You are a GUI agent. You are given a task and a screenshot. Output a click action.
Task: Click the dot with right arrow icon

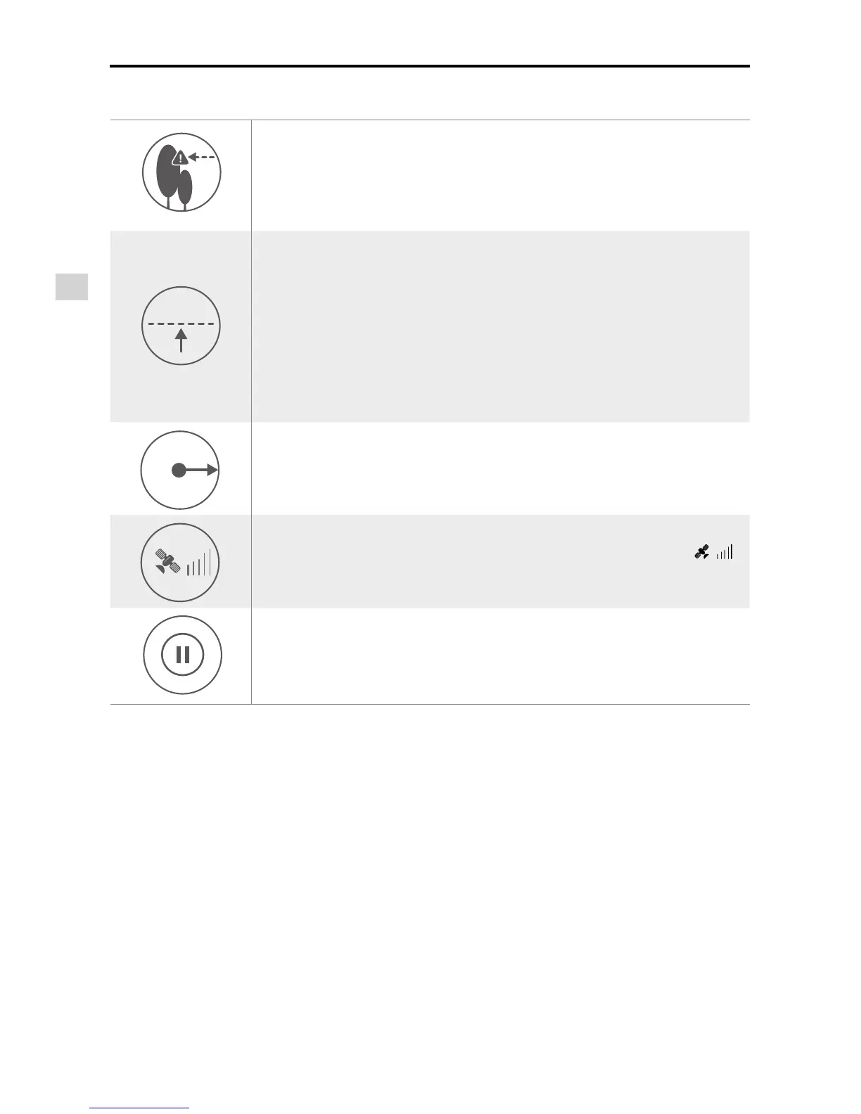click(180, 470)
